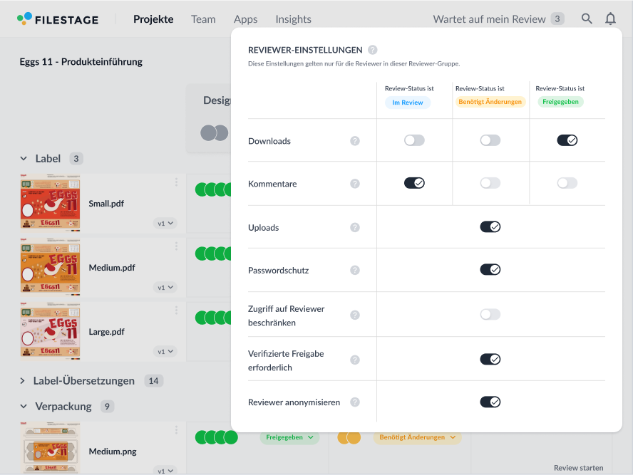Open the three-dot menu for Small.pdf
633x475 pixels.
(176, 182)
